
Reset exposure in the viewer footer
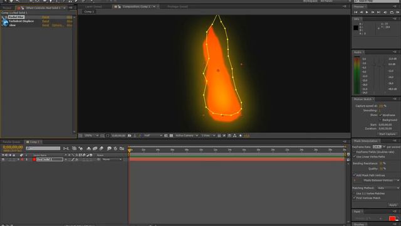tap(241, 136)
